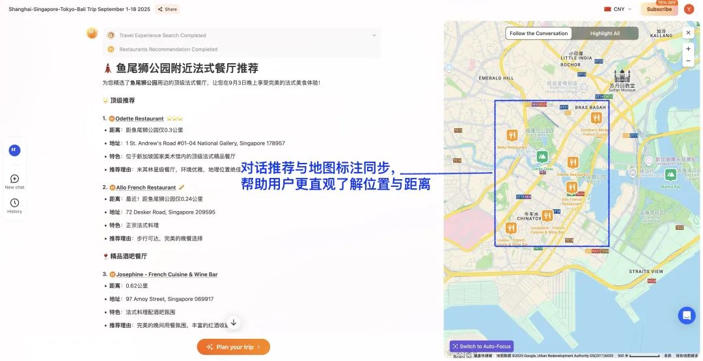Click the CHINATOWN label on map

point(529,219)
